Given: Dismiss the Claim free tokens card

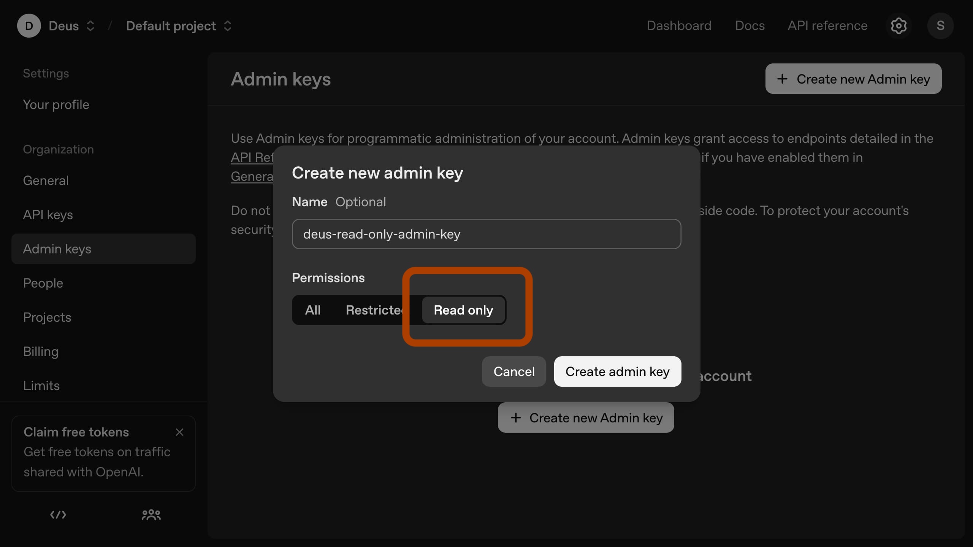Looking at the screenshot, I should point(179,432).
